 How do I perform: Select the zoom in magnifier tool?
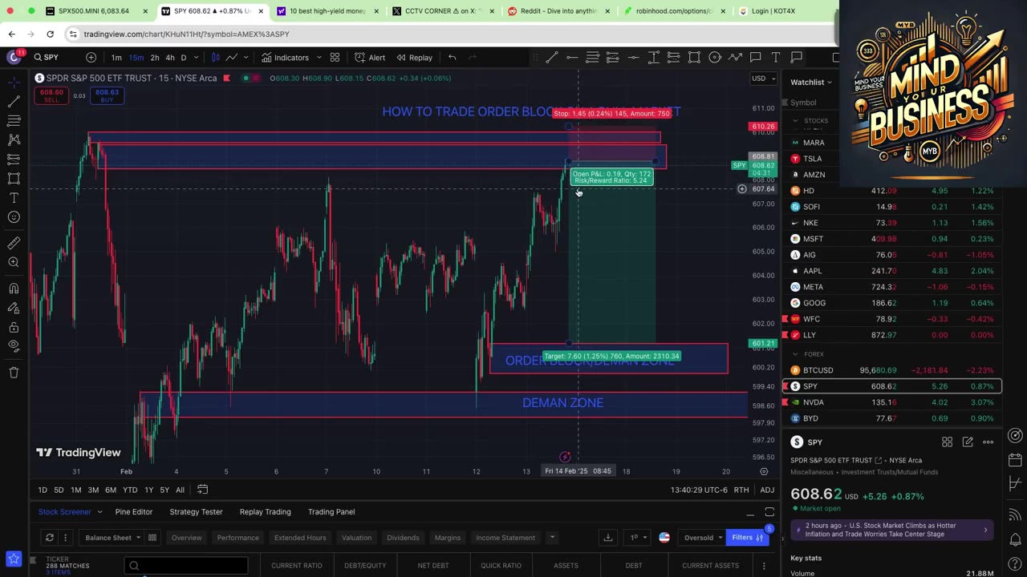tap(14, 262)
